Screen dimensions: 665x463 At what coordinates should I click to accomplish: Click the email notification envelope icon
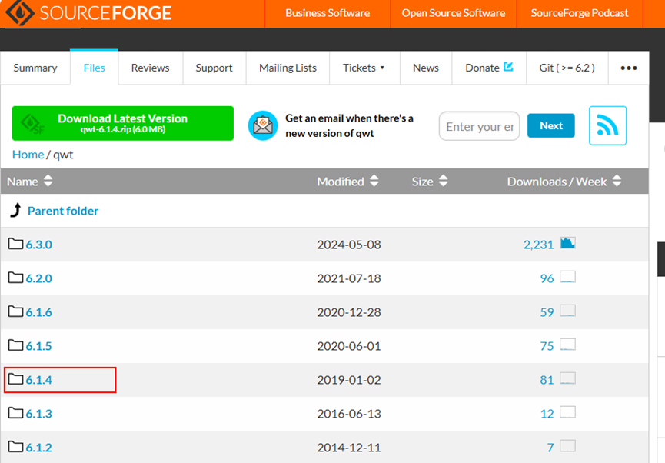pyautogui.click(x=263, y=125)
